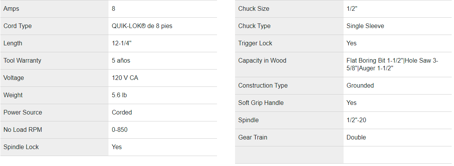Click the Power Source label
The image size is (454, 166).
(23, 112)
